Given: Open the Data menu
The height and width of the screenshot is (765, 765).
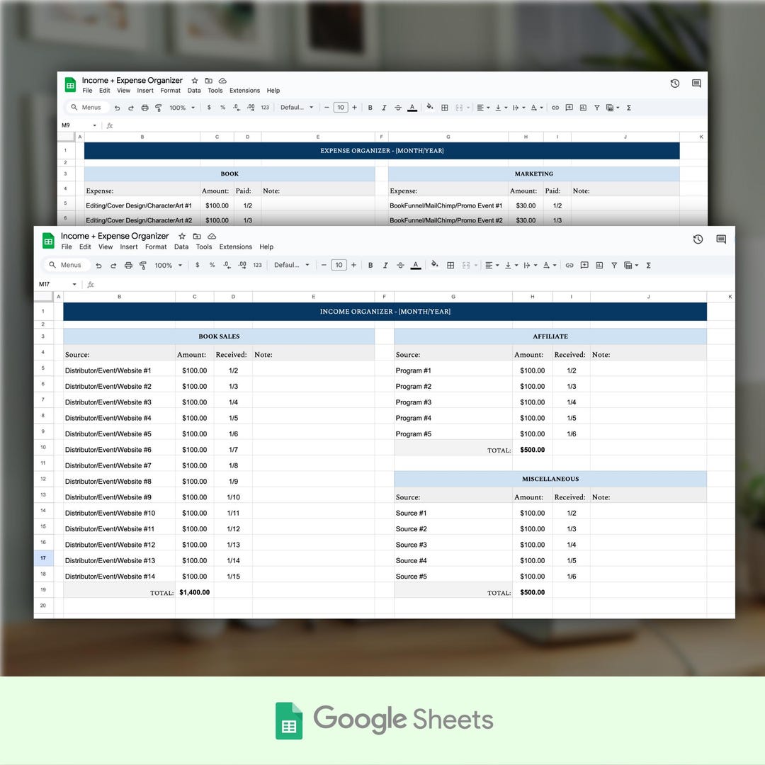Looking at the screenshot, I should coord(181,246).
